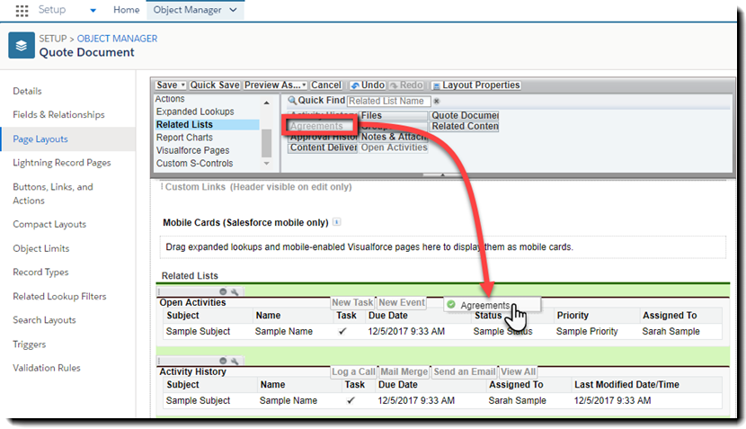This screenshot has height=429, width=746.
Task: Open Triggers in sidebar
Action: (x=30, y=344)
